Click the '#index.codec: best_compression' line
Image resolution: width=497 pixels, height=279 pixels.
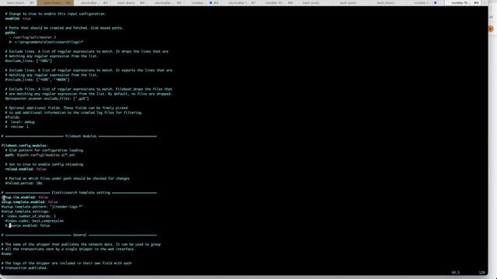[34, 221]
